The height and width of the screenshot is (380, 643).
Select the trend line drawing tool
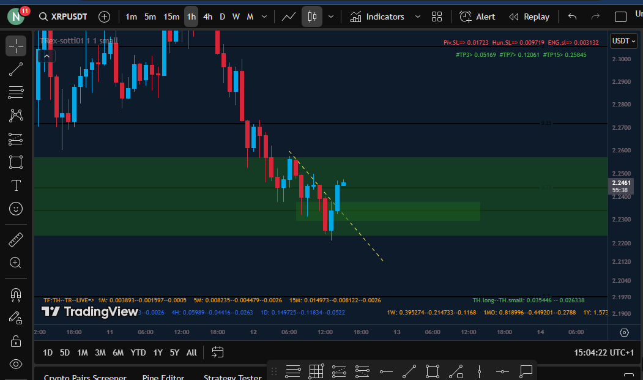click(16, 69)
